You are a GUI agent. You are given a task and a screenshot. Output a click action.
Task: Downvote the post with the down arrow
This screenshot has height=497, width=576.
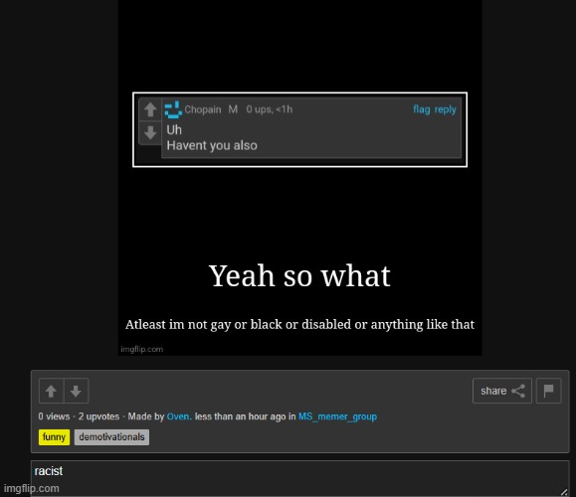76,391
